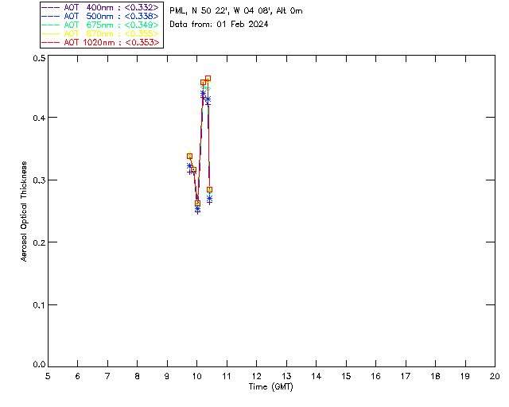Click the y-axis tick label '0.2'

pyautogui.click(x=39, y=242)
